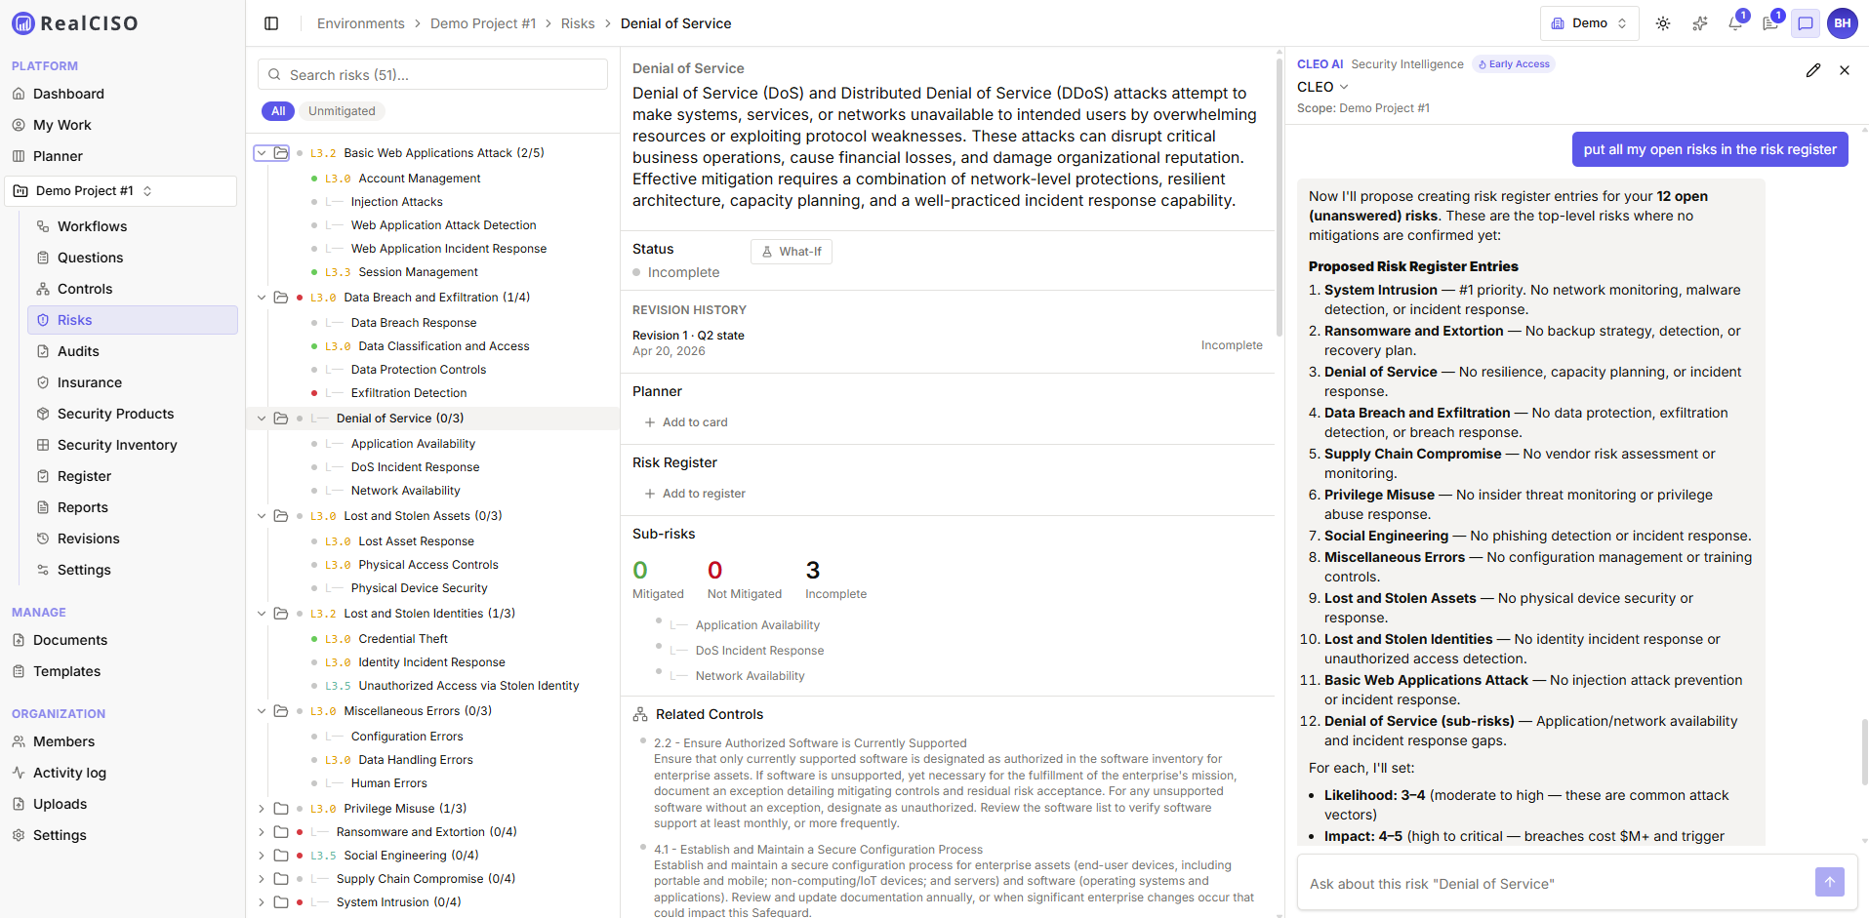Toggle the sidebar panel icon
Image resolution: width=1869 pixels, height=918 pixels.
point(271,23)
